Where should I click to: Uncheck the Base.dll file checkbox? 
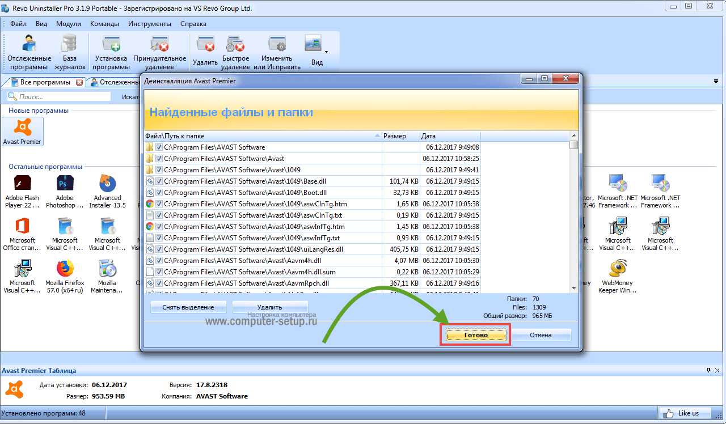coord(159,181)
